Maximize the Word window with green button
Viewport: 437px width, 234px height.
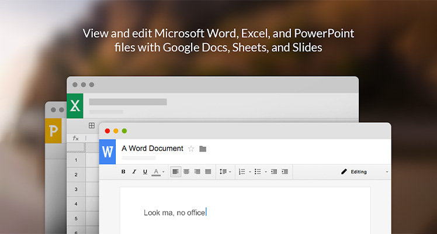coord(124,131)
